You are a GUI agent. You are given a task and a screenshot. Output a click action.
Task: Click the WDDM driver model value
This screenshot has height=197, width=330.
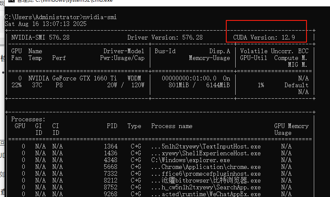(x=134, y=78)
